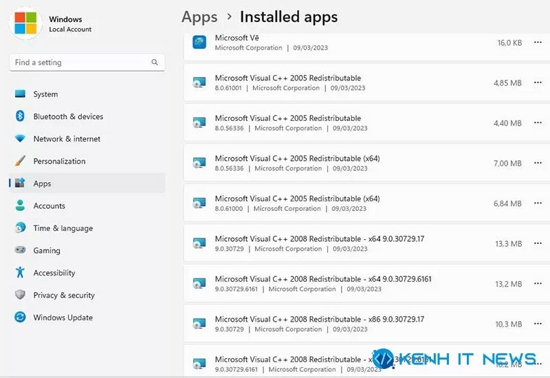Click the 16,0 KB size value
Screen dimensions: 550x378
(x=509, y=43)
